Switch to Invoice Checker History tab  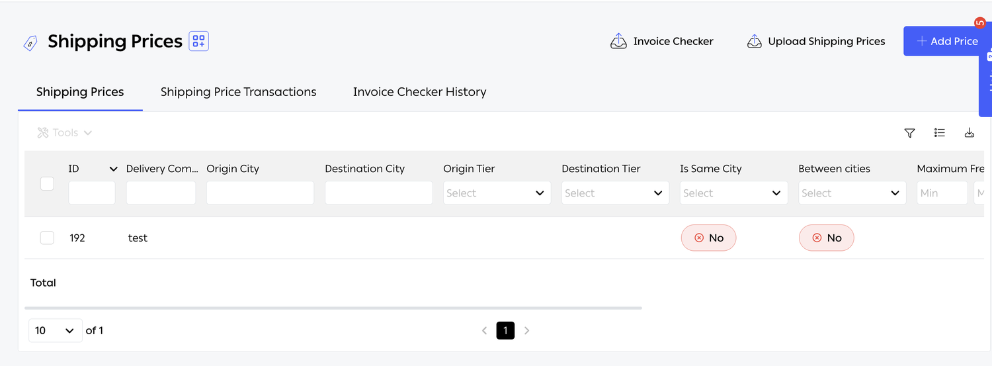pyautogui.click(x=419, y=92)
